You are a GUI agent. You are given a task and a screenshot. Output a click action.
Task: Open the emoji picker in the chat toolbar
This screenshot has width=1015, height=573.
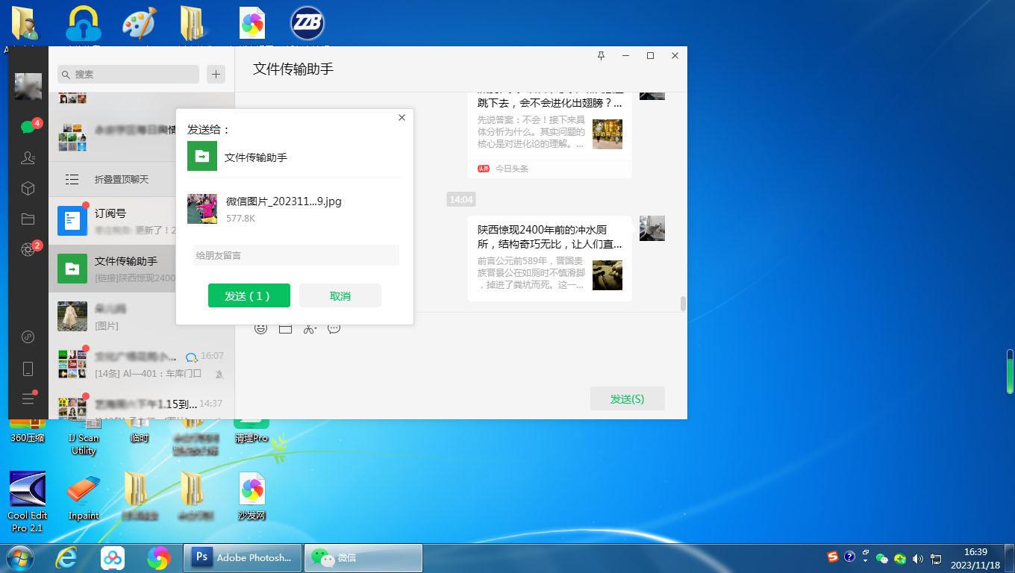[260, 328]
